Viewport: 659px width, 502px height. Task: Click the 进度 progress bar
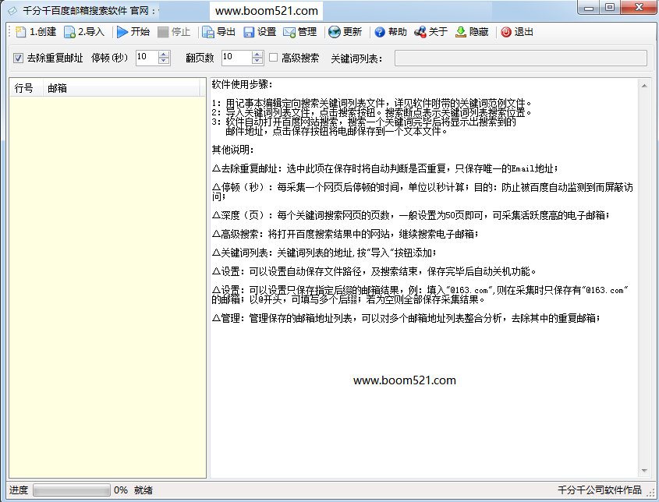click(x=72, y=490)
